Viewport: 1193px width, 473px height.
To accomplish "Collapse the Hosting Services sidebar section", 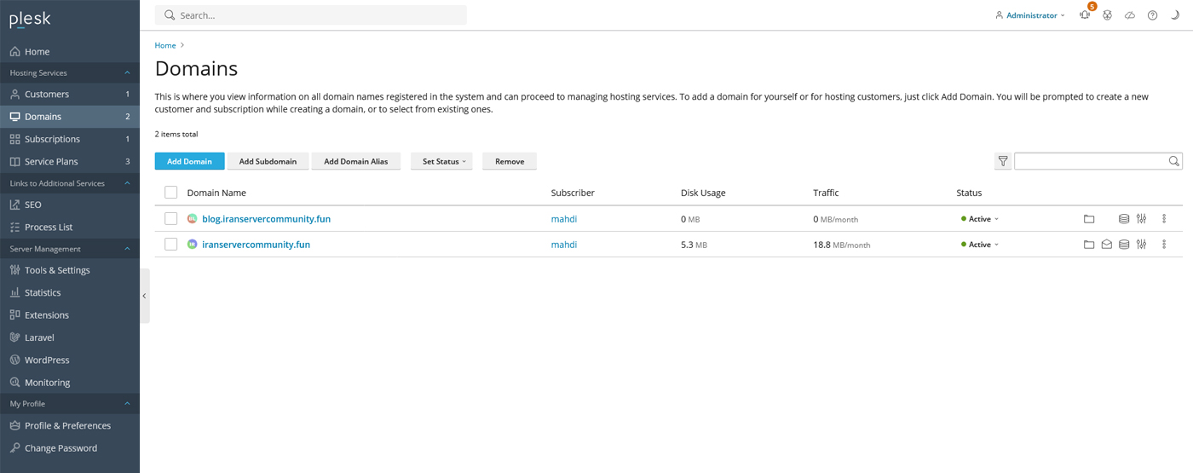I will point(127,73).
